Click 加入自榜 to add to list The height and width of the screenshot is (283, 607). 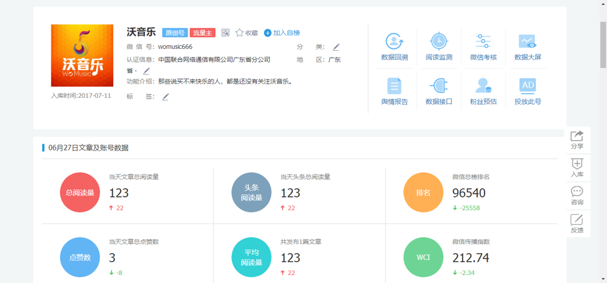point(282,33)
